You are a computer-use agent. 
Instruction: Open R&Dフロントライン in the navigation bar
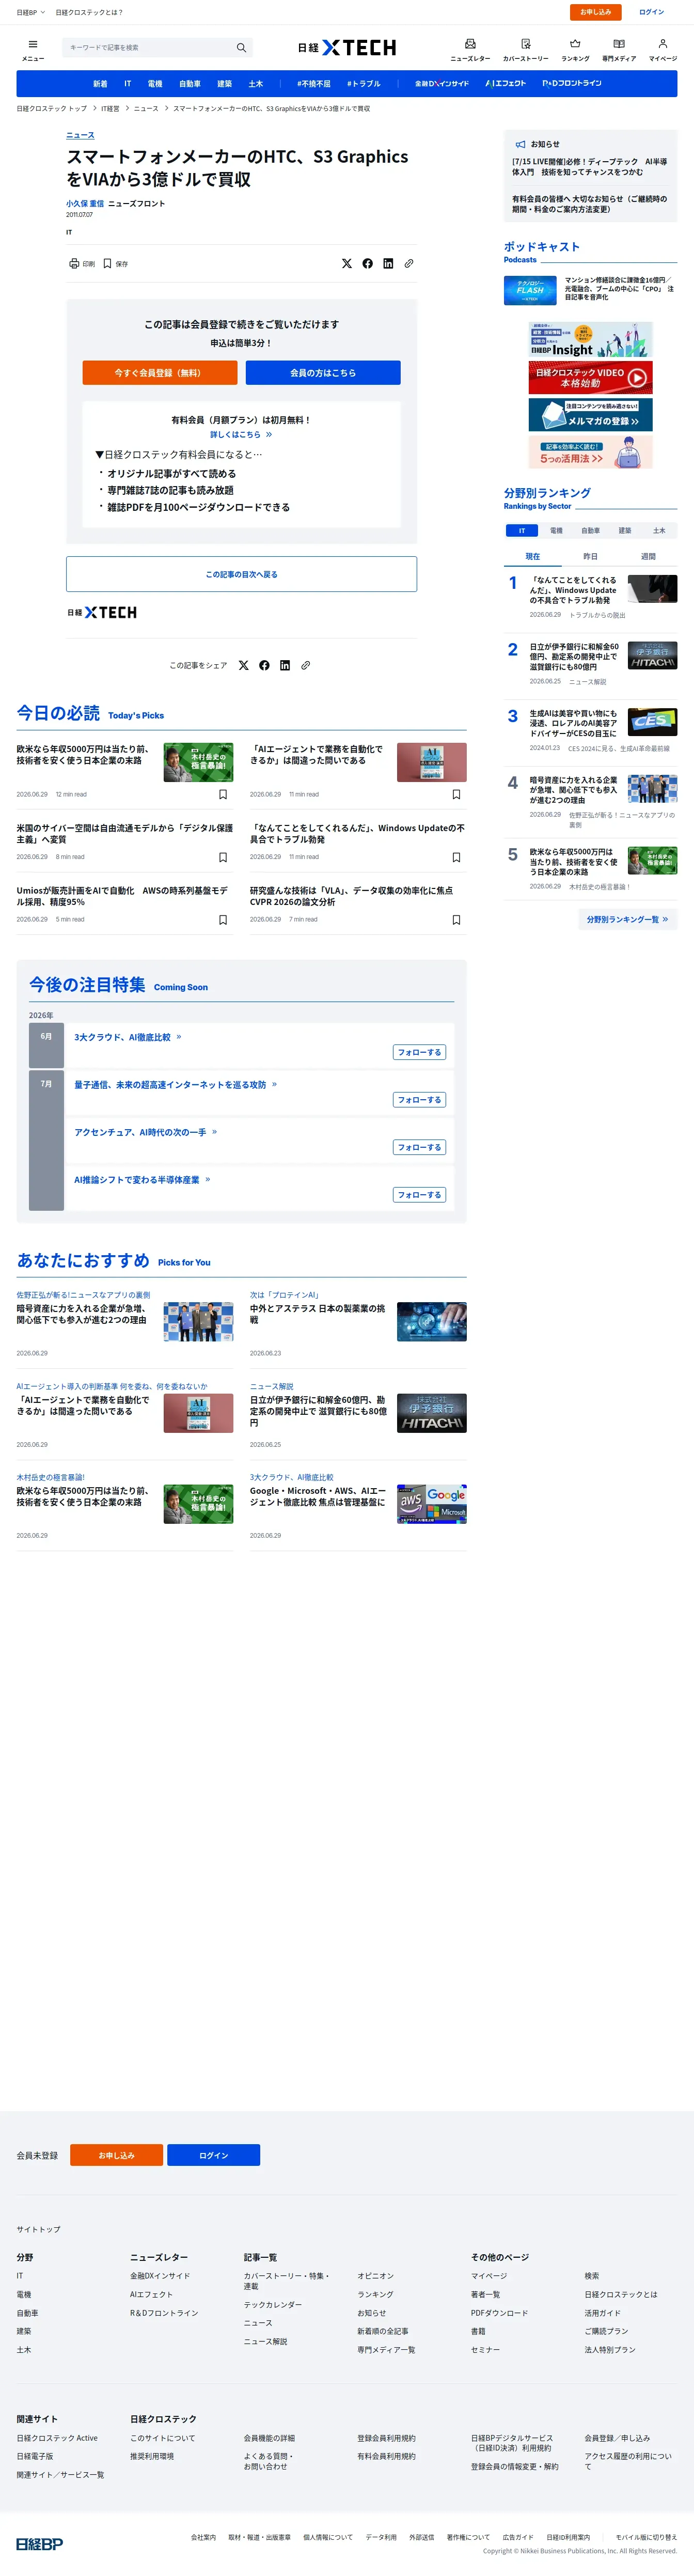[572, 84]
